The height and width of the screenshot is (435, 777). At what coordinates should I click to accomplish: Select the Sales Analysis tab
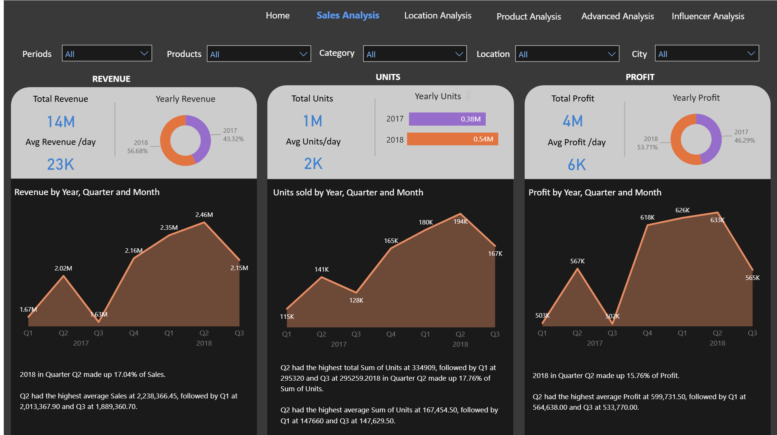point(348,15)
